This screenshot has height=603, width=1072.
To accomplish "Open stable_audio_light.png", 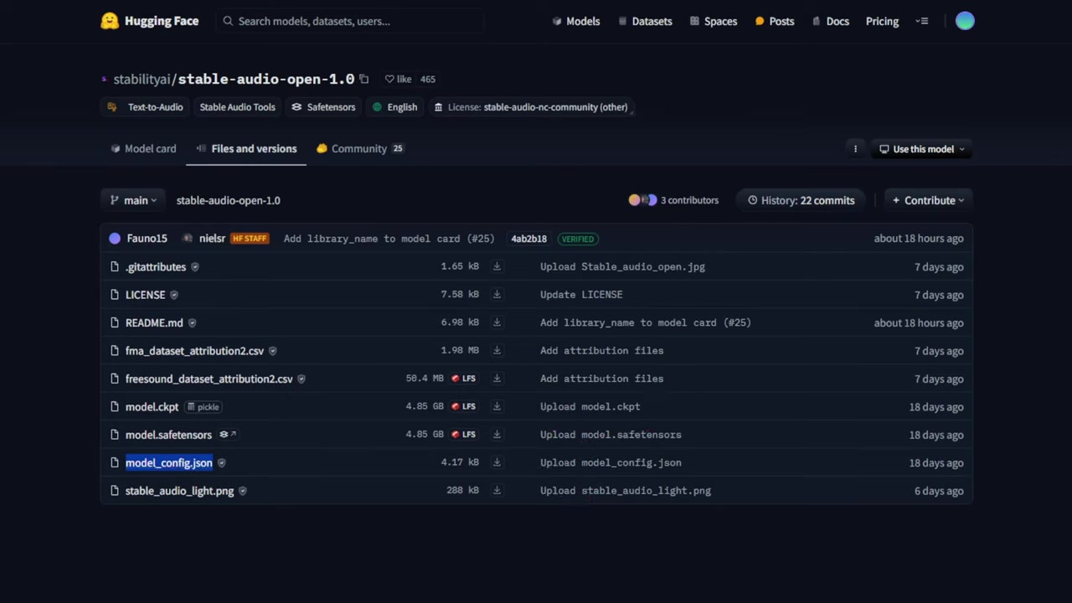I will point(179,491).
